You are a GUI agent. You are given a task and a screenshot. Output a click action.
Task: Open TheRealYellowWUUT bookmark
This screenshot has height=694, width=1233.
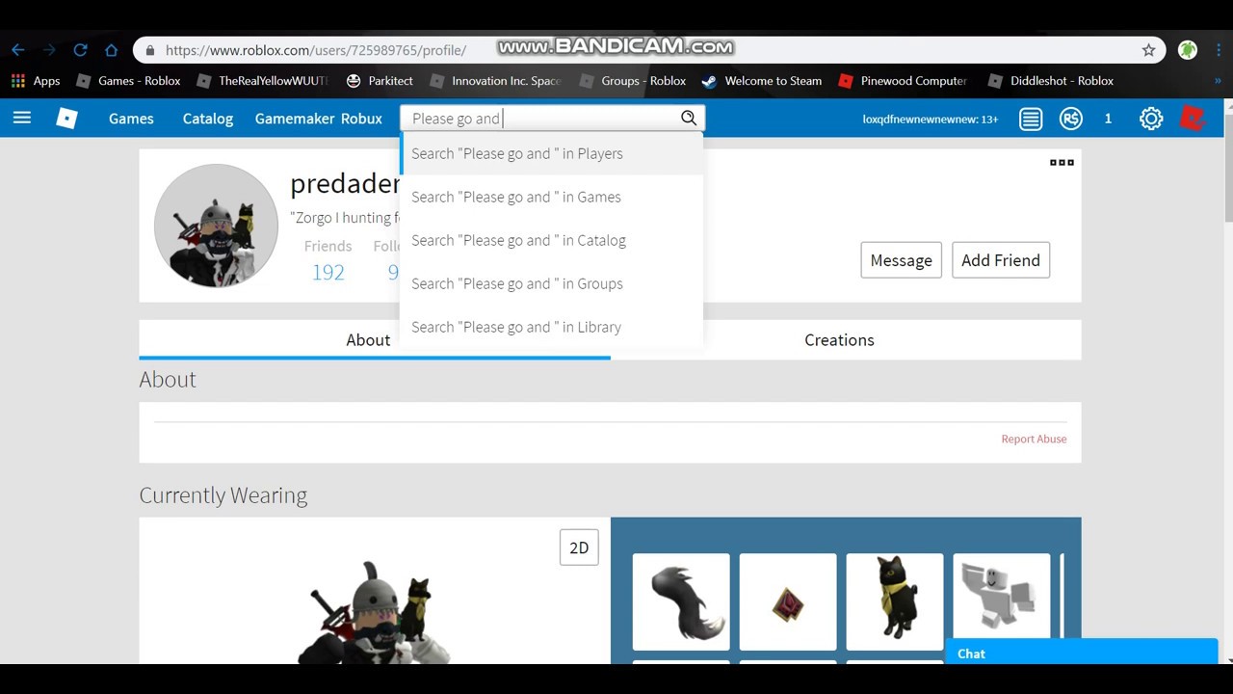[x=262, y=81]
